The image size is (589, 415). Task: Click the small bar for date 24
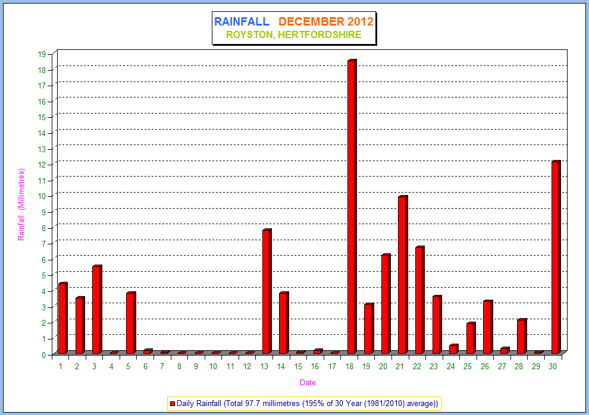tap(454, 349)
